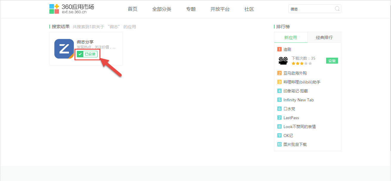391x181 pixels.
Task: Open the 社区 navigation item
Action: pyautogui.click(x=249, y=9)
